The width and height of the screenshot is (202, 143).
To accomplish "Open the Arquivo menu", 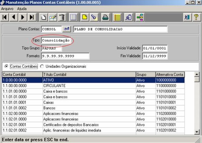I will click(x=7, y=9).
